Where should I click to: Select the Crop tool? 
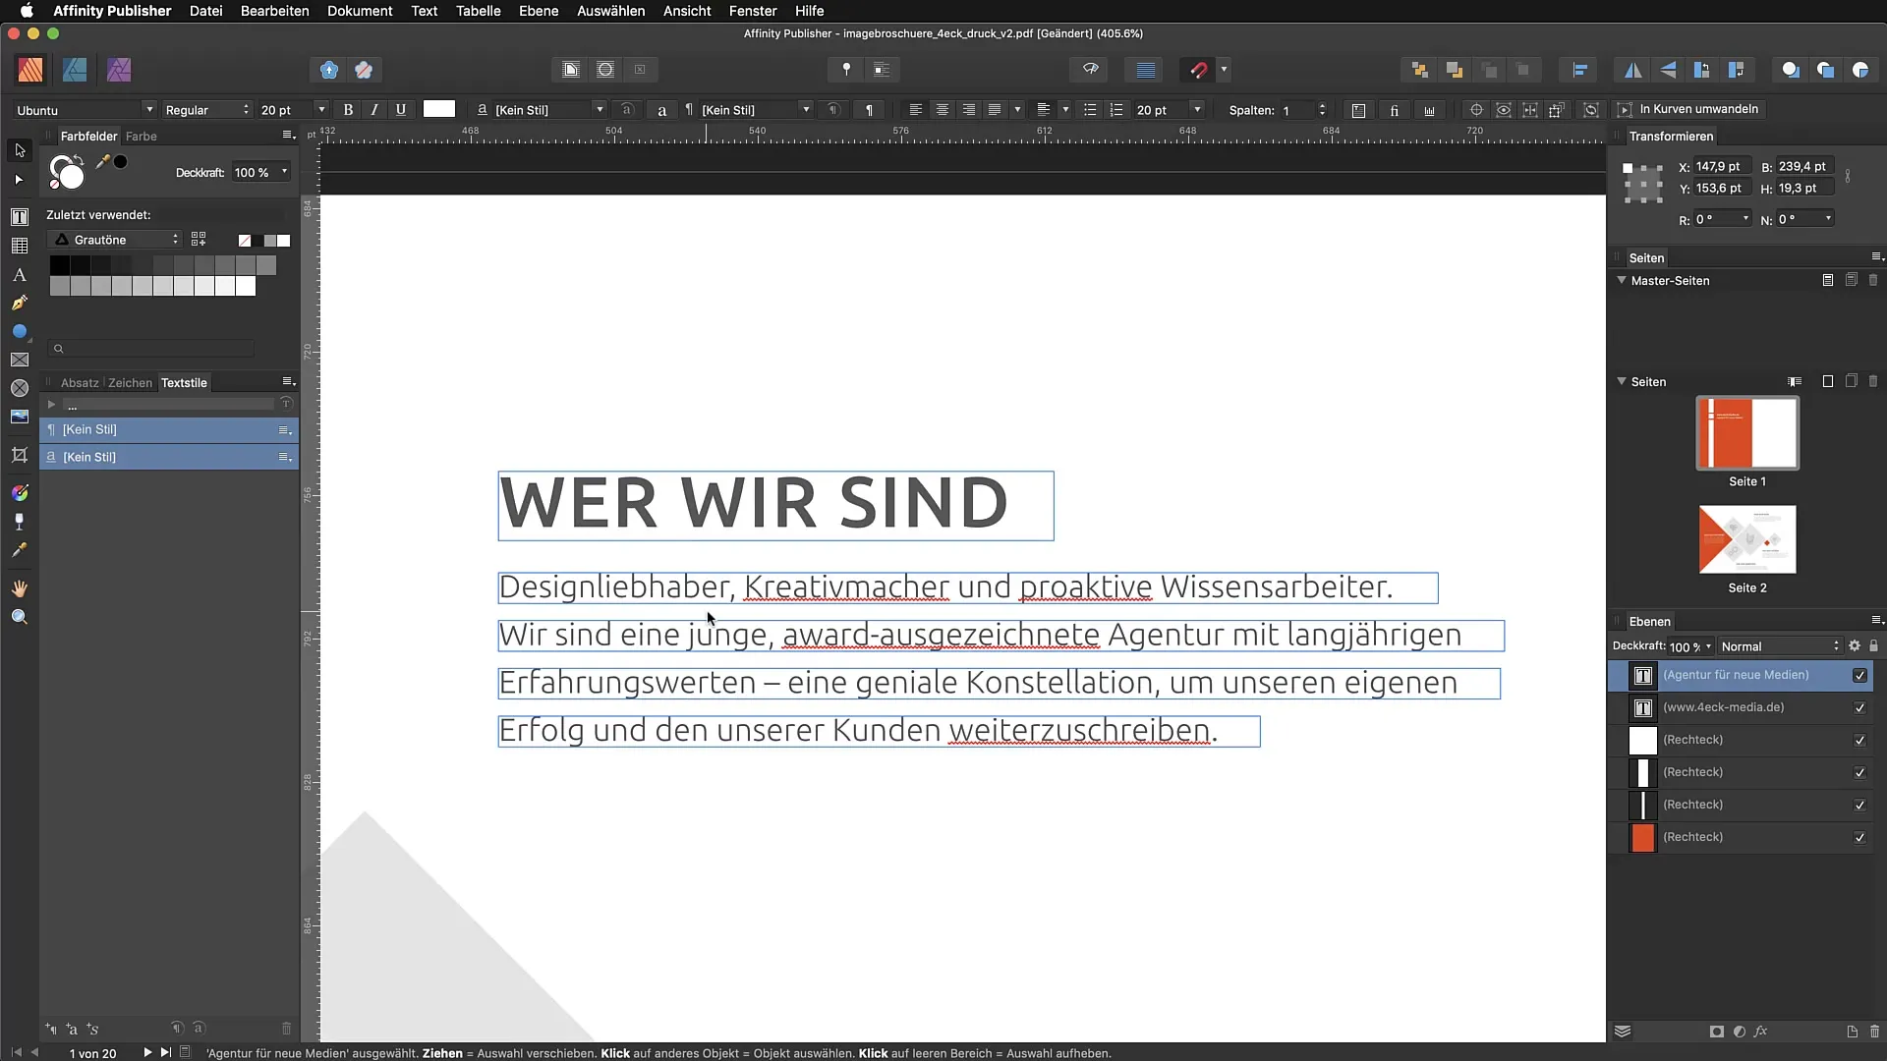pyautogui.click(x=20, y=455)
